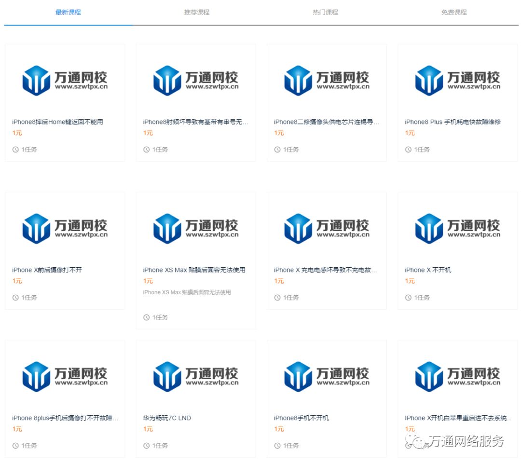Screen dimensions: 521x464
Task: Click thumbnail of iPhone8二修摄像头 course
Action: click(x=327, y=81)
